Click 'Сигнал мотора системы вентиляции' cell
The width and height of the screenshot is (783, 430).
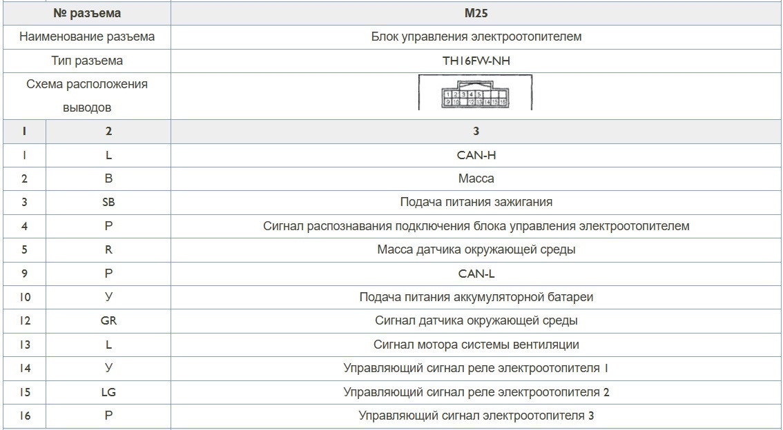tap(476, 345)
